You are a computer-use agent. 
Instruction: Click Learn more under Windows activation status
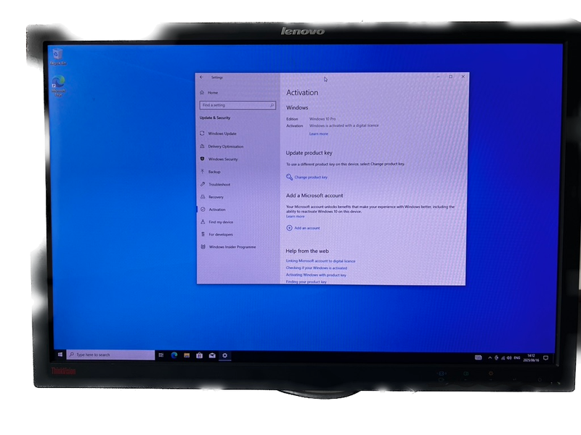[x=319, y=134]
